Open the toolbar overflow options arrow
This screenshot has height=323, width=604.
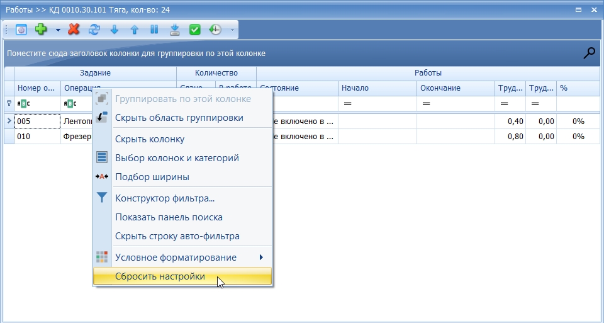(x=232, y=30)
